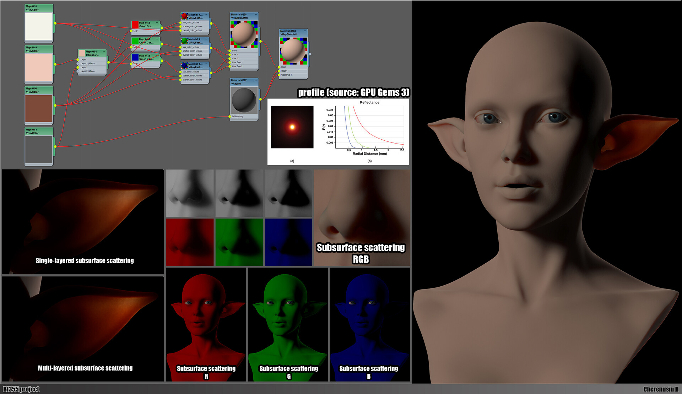Click the Composite Map #454 preview icon
682x394 pixels.
82,53
